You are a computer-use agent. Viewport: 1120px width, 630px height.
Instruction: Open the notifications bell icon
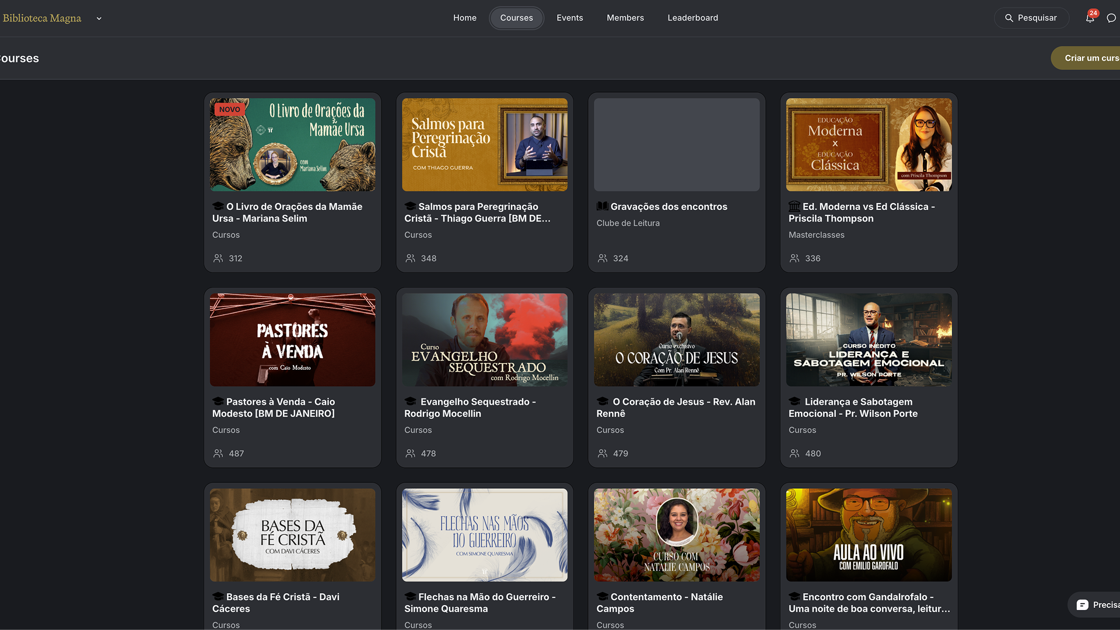[1090, 18]
